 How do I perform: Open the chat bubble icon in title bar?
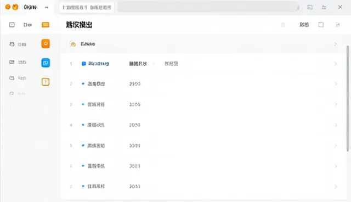click(x=310, y=7)
